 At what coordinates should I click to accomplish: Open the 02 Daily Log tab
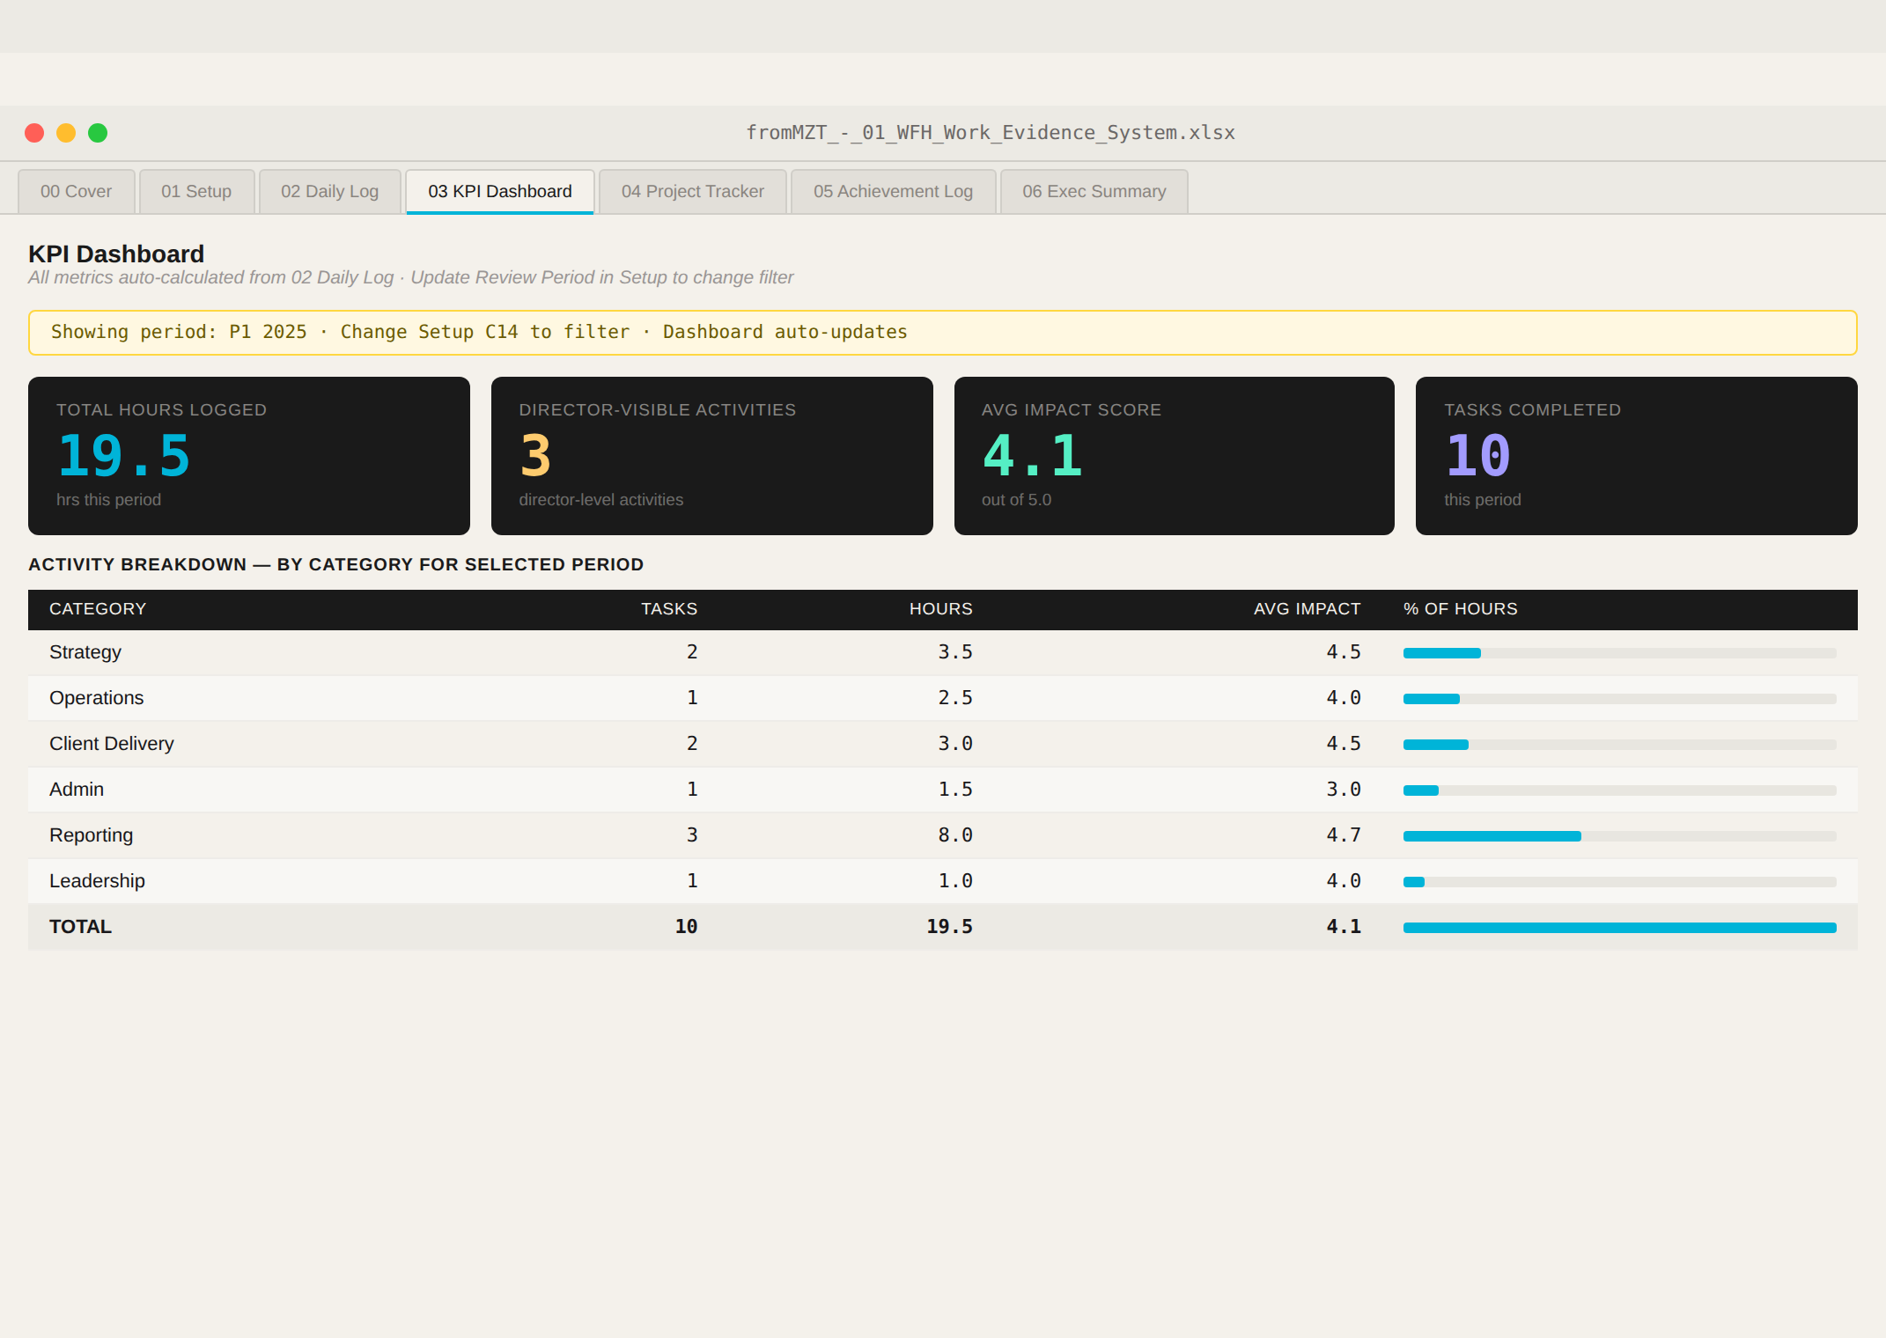(x=330, y=191)
